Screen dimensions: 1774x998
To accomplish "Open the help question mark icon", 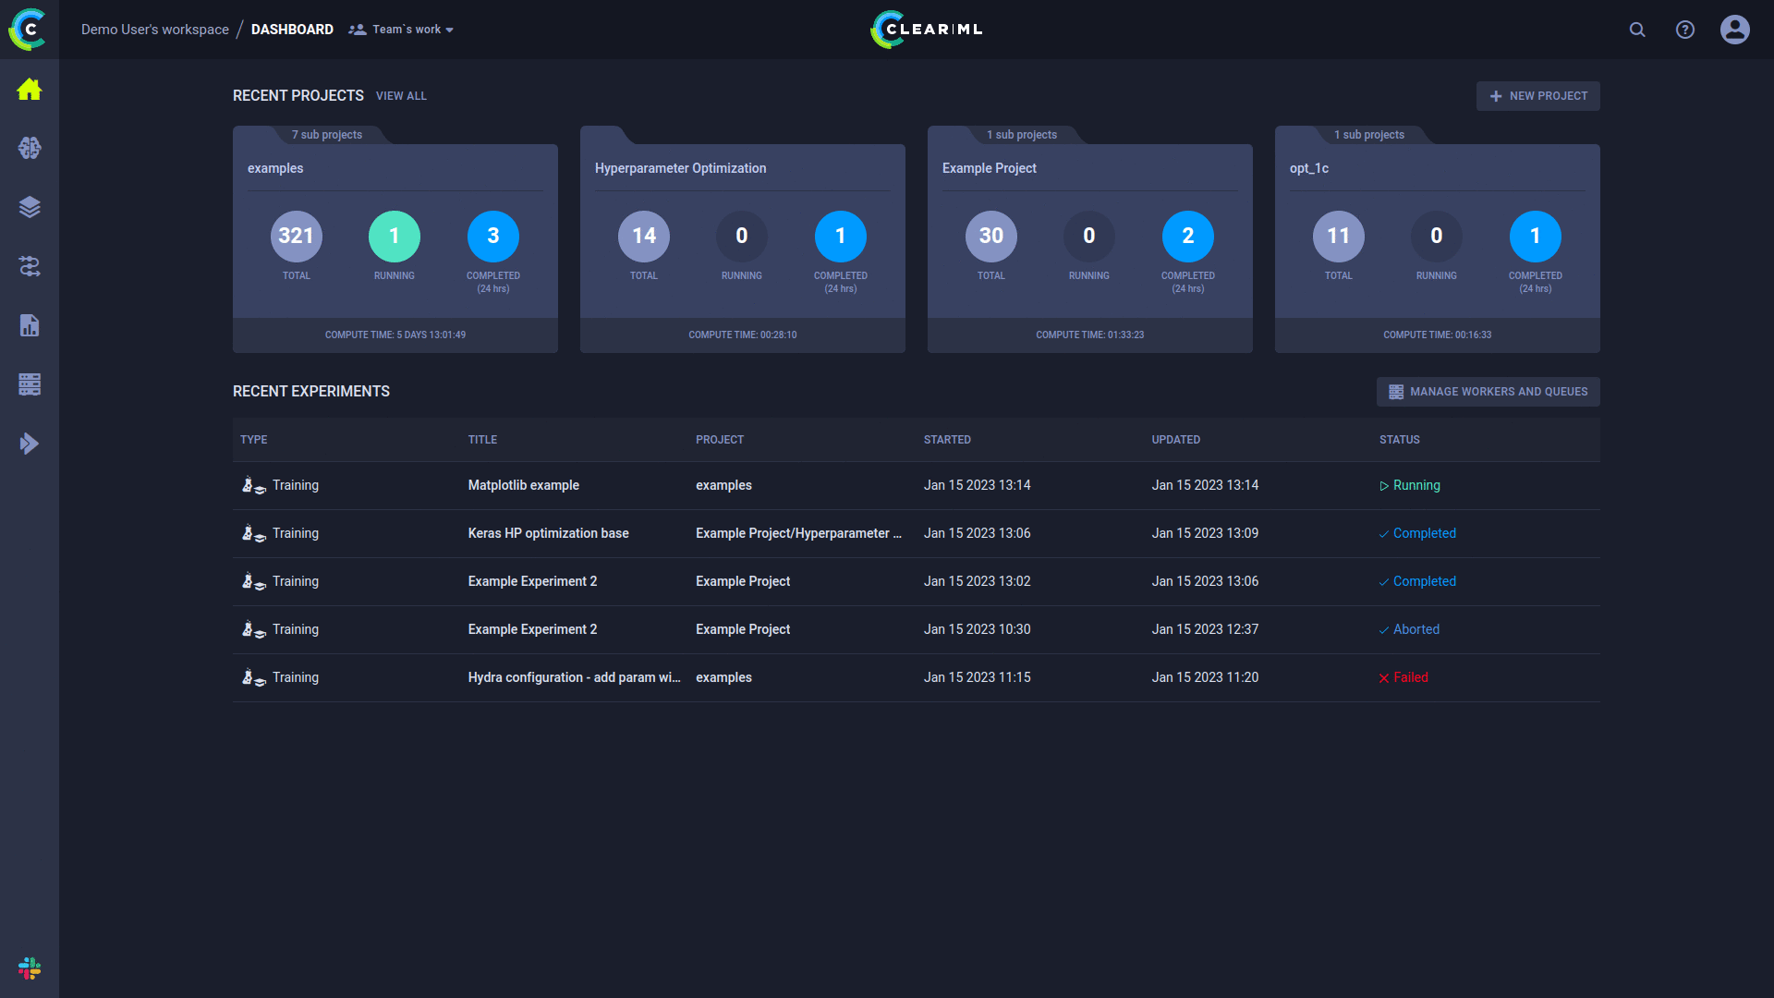I will [1685, 30].
